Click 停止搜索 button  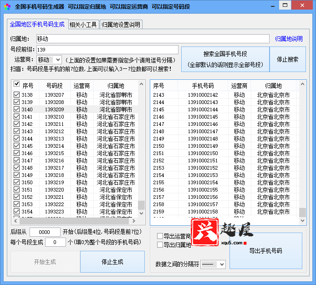point(287,59)
